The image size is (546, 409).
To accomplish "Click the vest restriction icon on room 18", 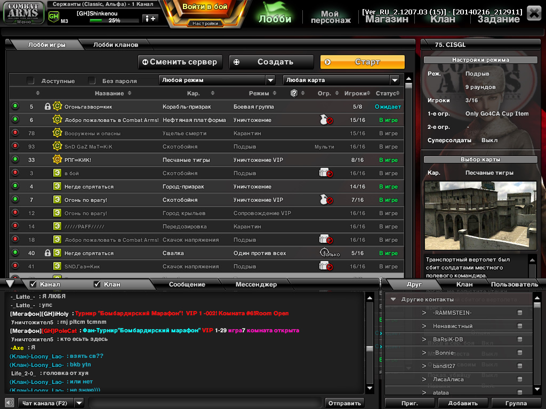I will click(x=326, y=239).
